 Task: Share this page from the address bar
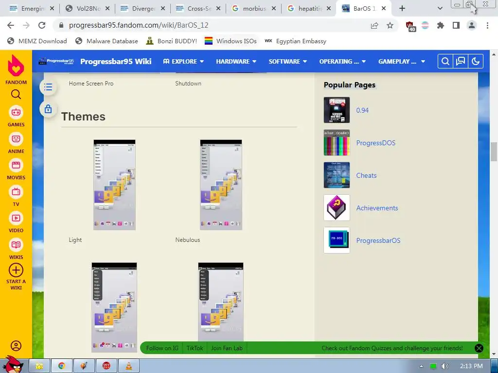click(x=374, y=25)
